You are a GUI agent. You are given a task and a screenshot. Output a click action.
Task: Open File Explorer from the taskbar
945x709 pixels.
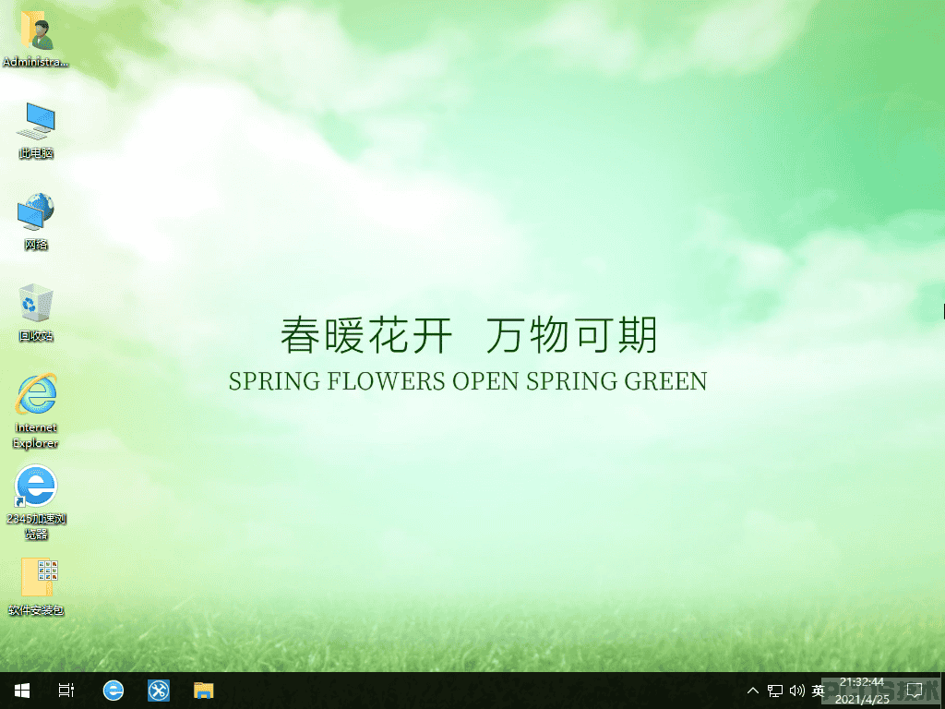tap(204, 691)
